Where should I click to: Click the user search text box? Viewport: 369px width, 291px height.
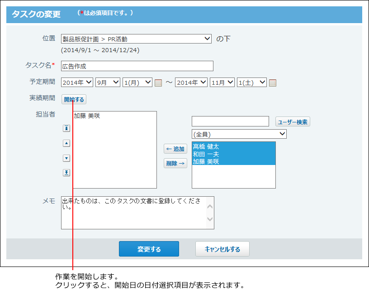pos(230,121)
